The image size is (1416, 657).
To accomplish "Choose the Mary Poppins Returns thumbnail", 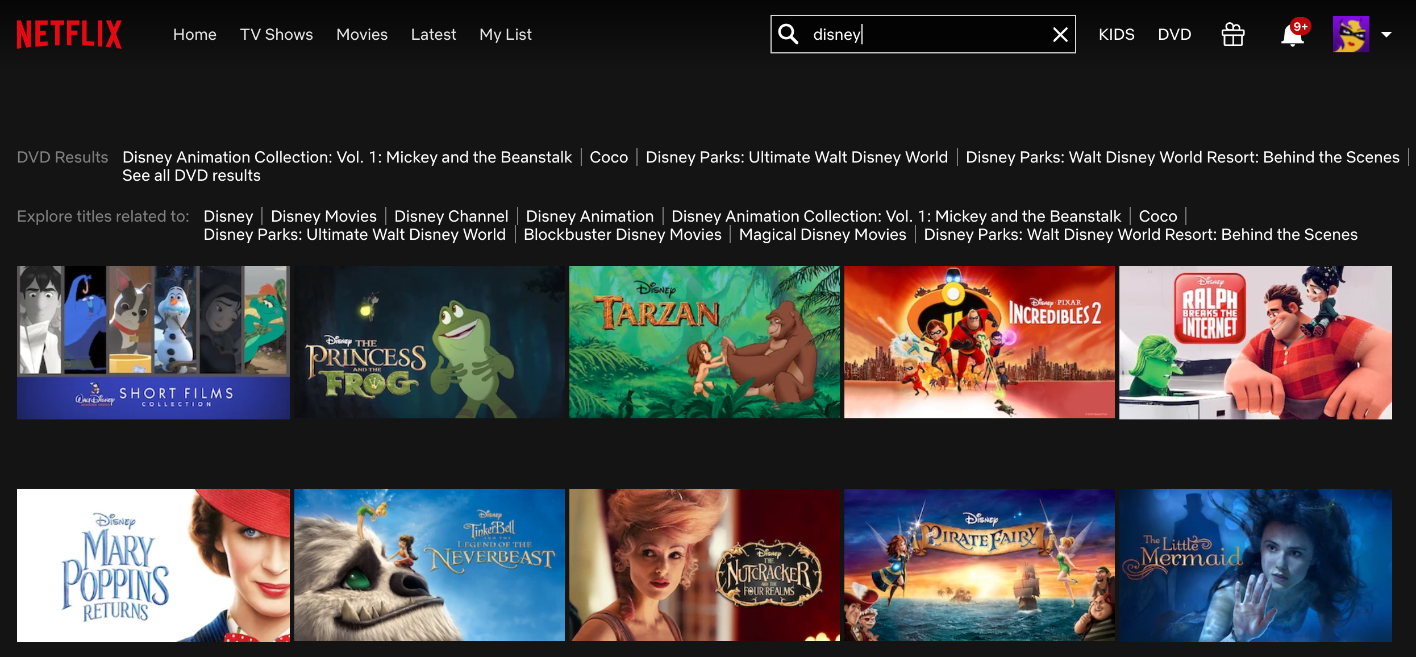I will click(153, 565).
